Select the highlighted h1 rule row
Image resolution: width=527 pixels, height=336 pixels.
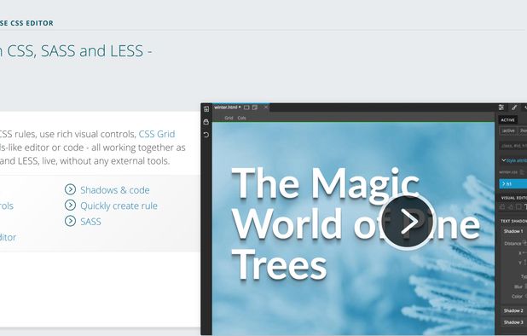coord(513,184)
